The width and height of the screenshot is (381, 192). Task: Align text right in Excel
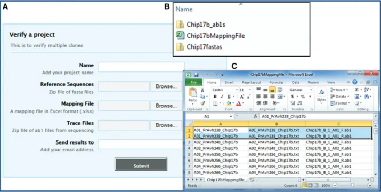[x=272, y=97]
